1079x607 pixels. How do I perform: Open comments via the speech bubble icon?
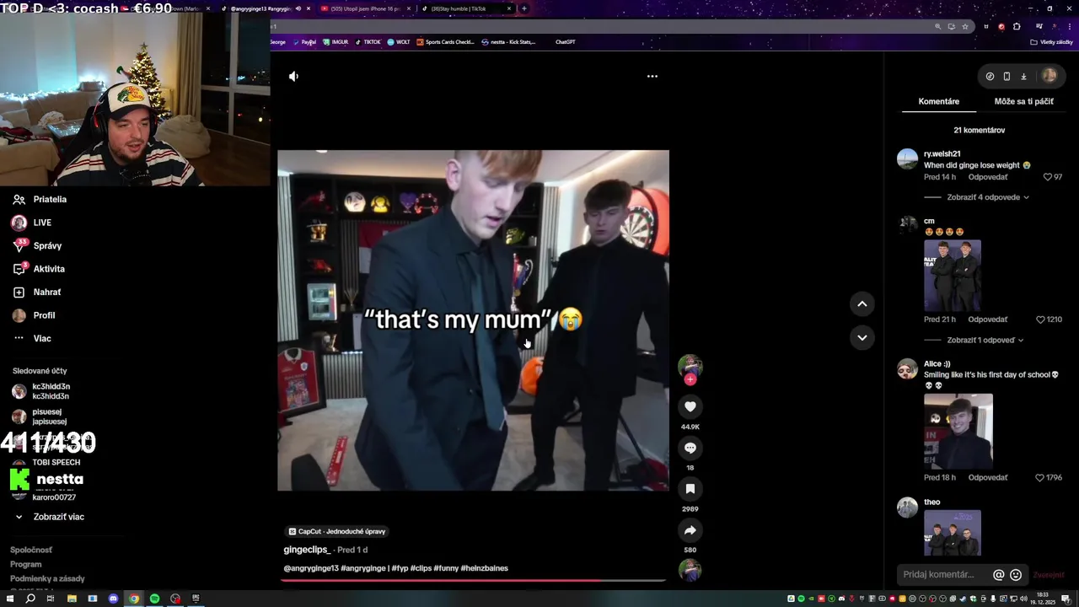[x=690, y=448]
